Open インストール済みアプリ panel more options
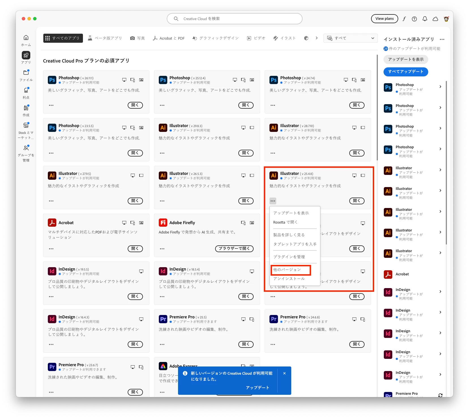469x418 pixels. click(442, 39)
